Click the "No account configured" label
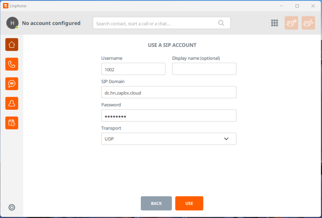 pos(51,23)
